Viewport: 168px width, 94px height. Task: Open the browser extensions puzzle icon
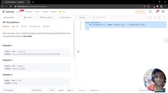click(x=157, y=6)
